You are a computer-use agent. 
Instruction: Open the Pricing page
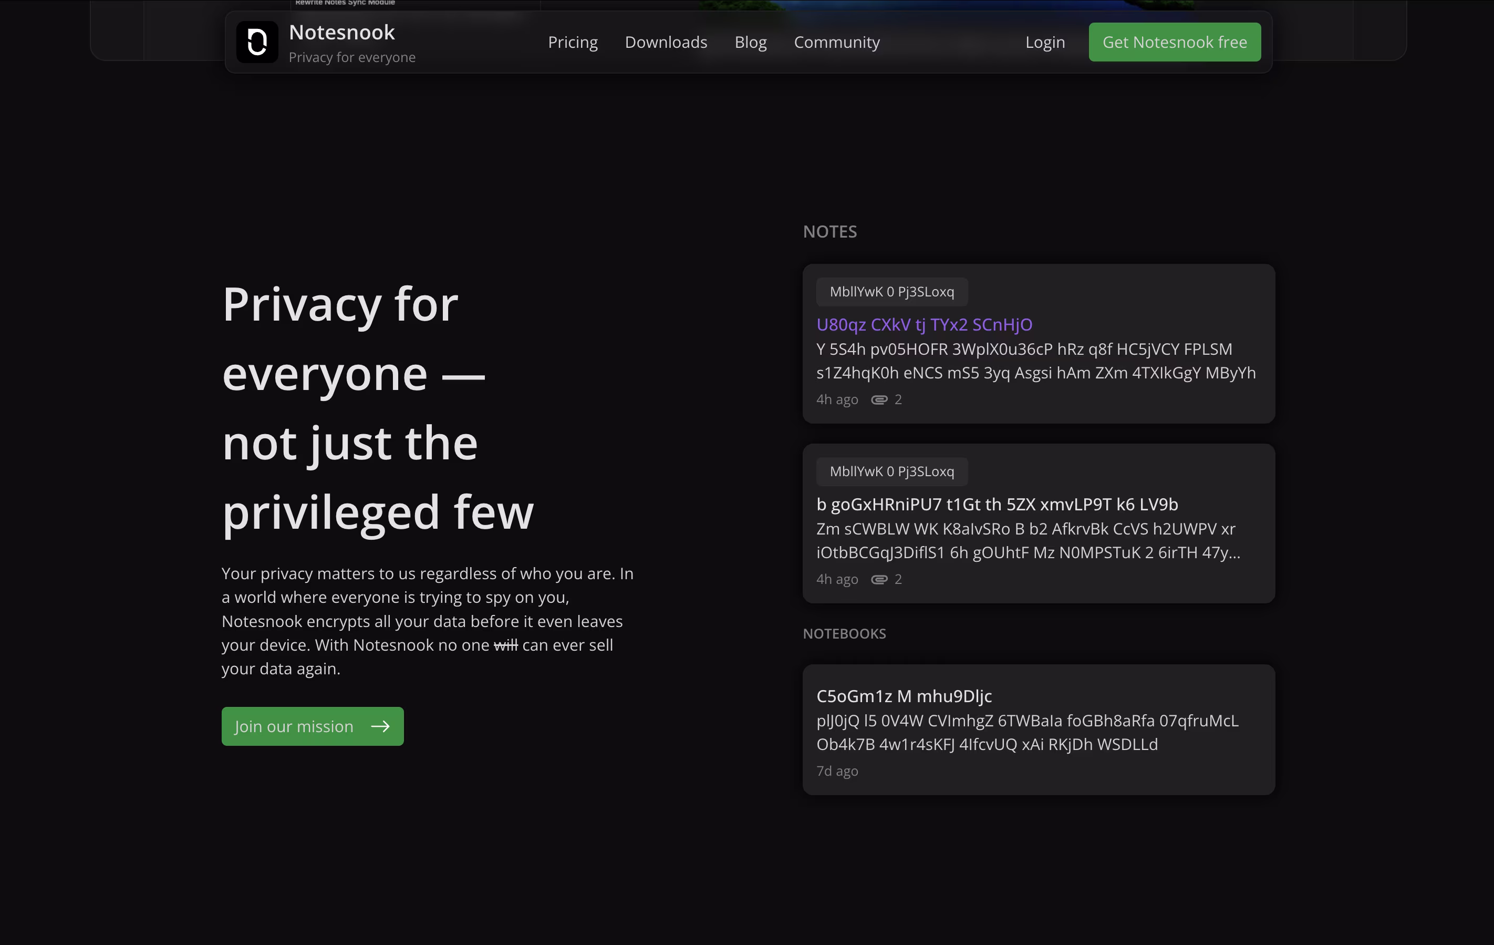(x=572, y=42)
